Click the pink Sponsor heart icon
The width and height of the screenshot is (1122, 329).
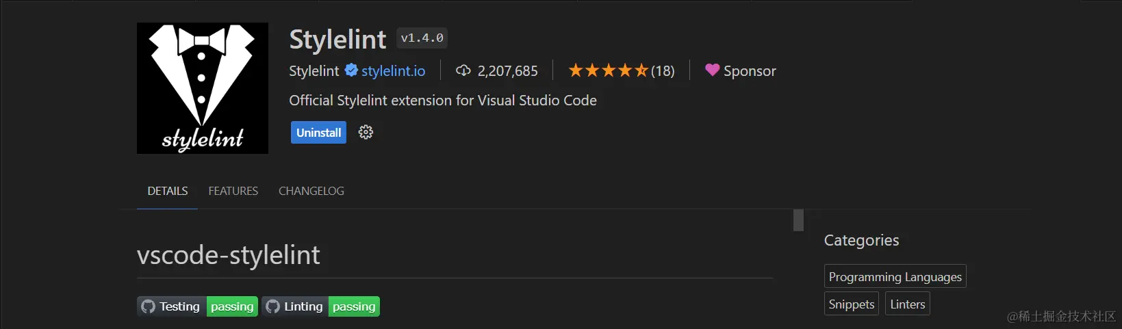pyautogui.click(x=712, y=70)
